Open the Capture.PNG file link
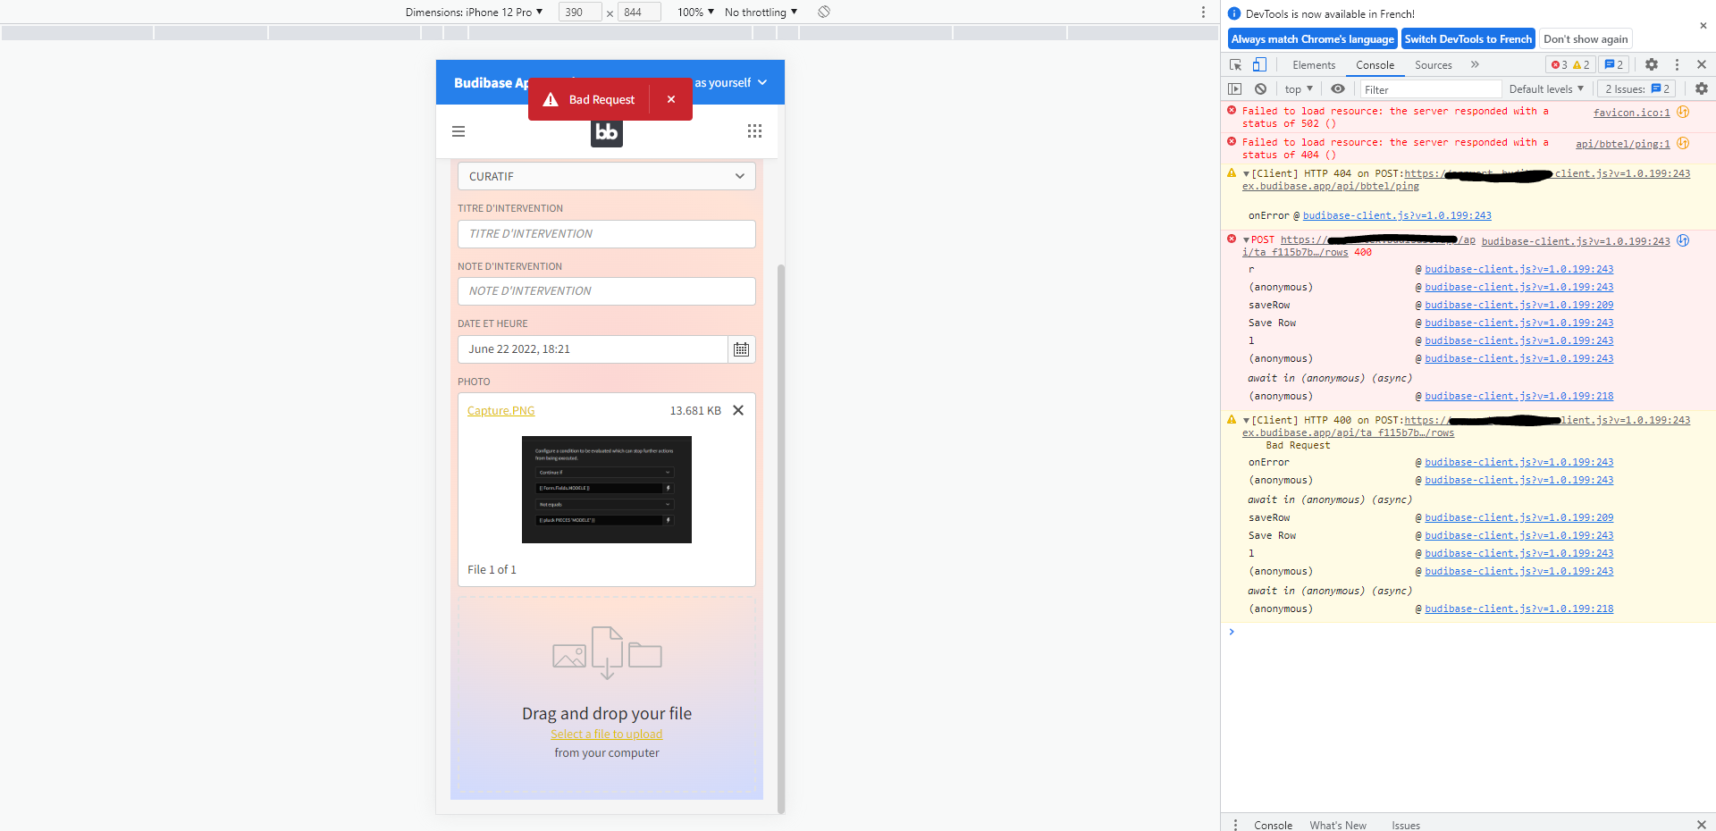Image resolution: width=1716 pixels, height=831 pixels. pos(501,410)
